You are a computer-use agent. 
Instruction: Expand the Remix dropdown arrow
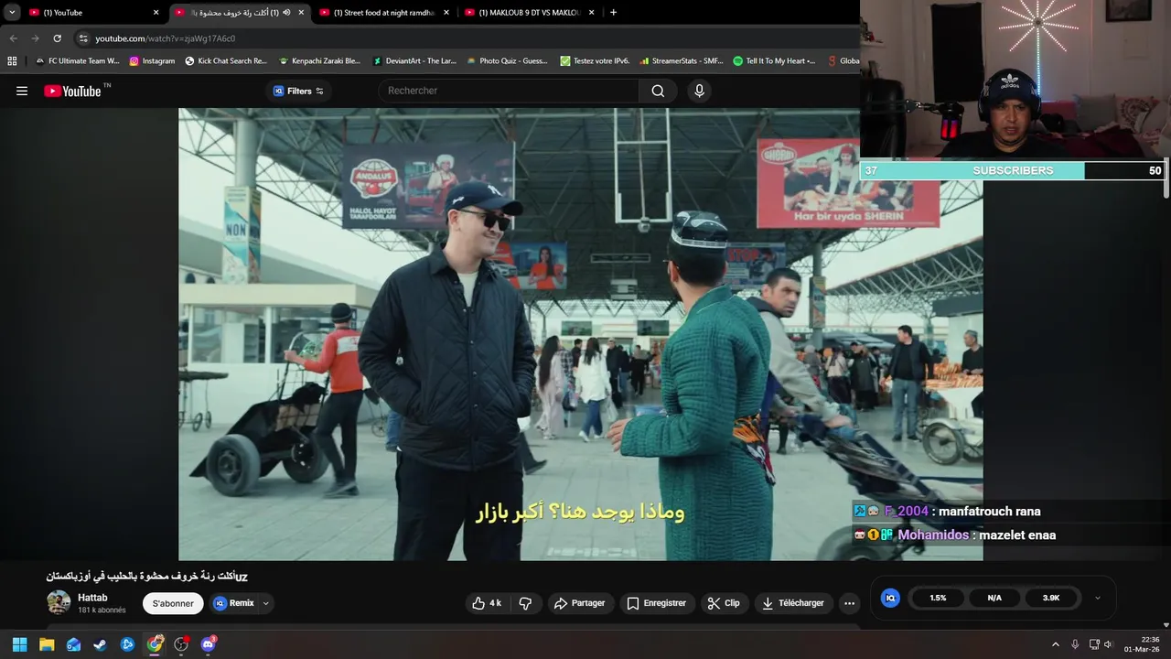click(x=266, y=603)
